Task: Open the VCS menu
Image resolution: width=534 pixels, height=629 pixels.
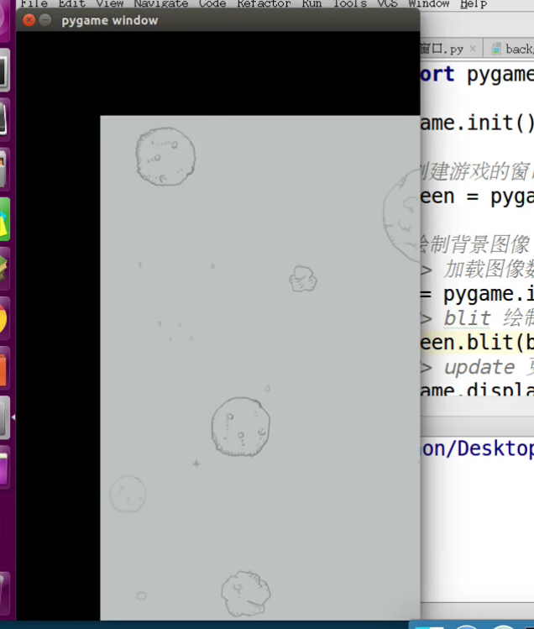Action: coord(387,3)
